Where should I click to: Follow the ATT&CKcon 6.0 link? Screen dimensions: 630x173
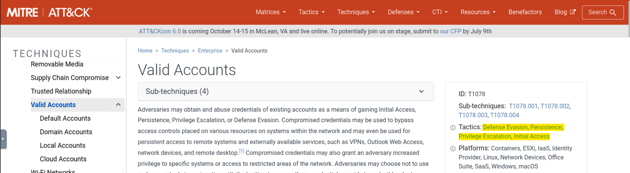(160, 31)
